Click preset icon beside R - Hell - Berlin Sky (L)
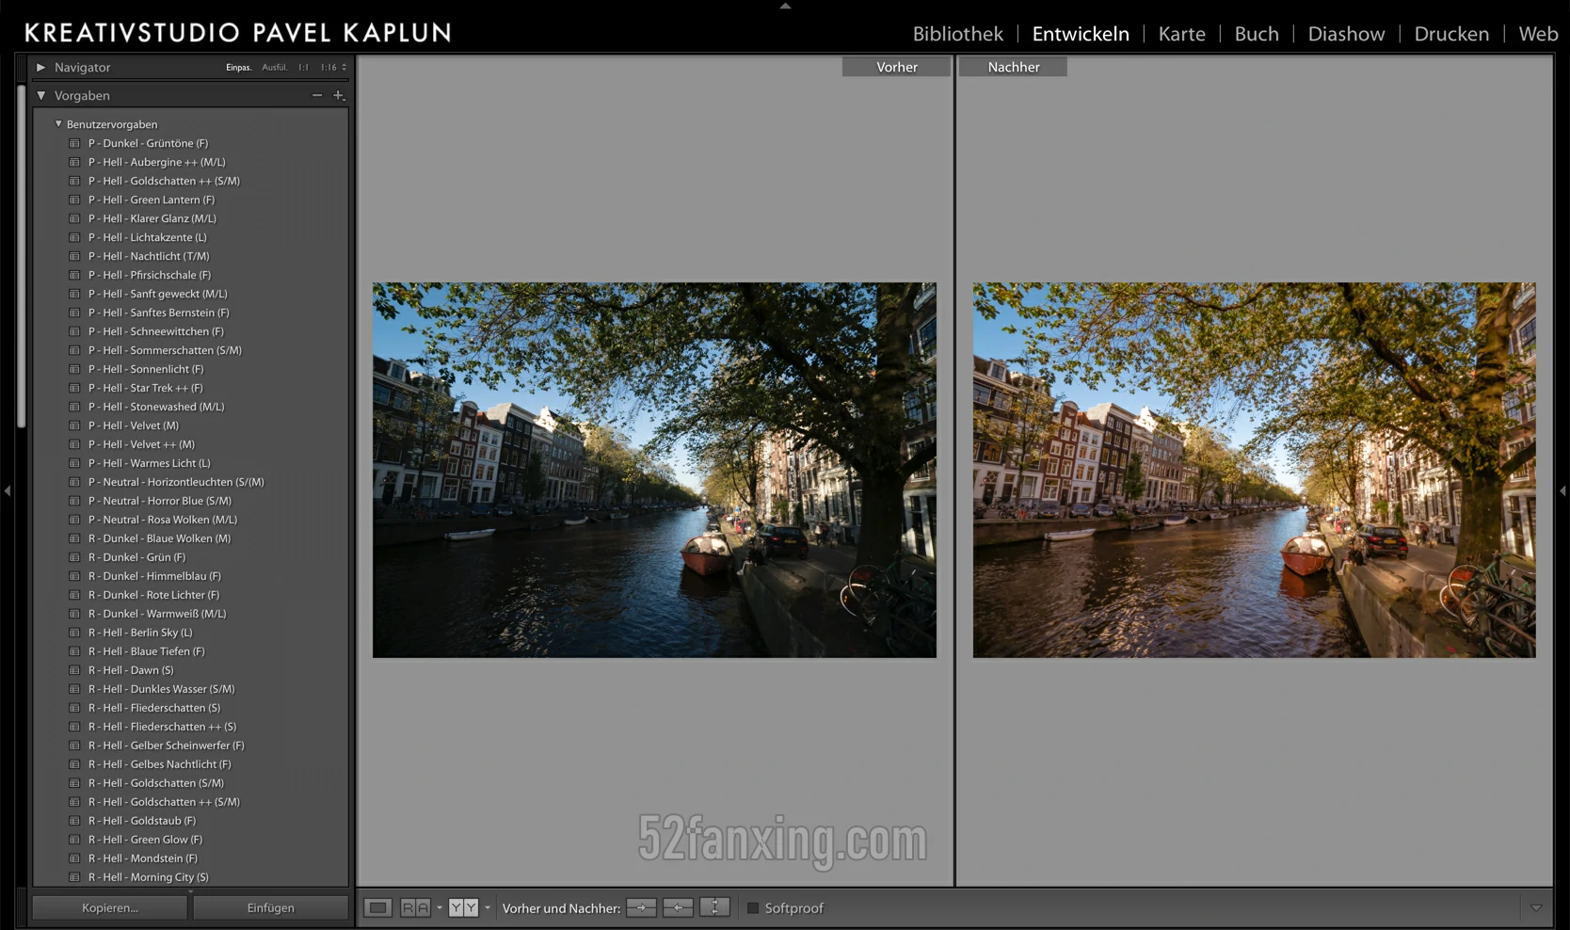This screenshot has width=1570, height=930. click(x=74, y=633)
